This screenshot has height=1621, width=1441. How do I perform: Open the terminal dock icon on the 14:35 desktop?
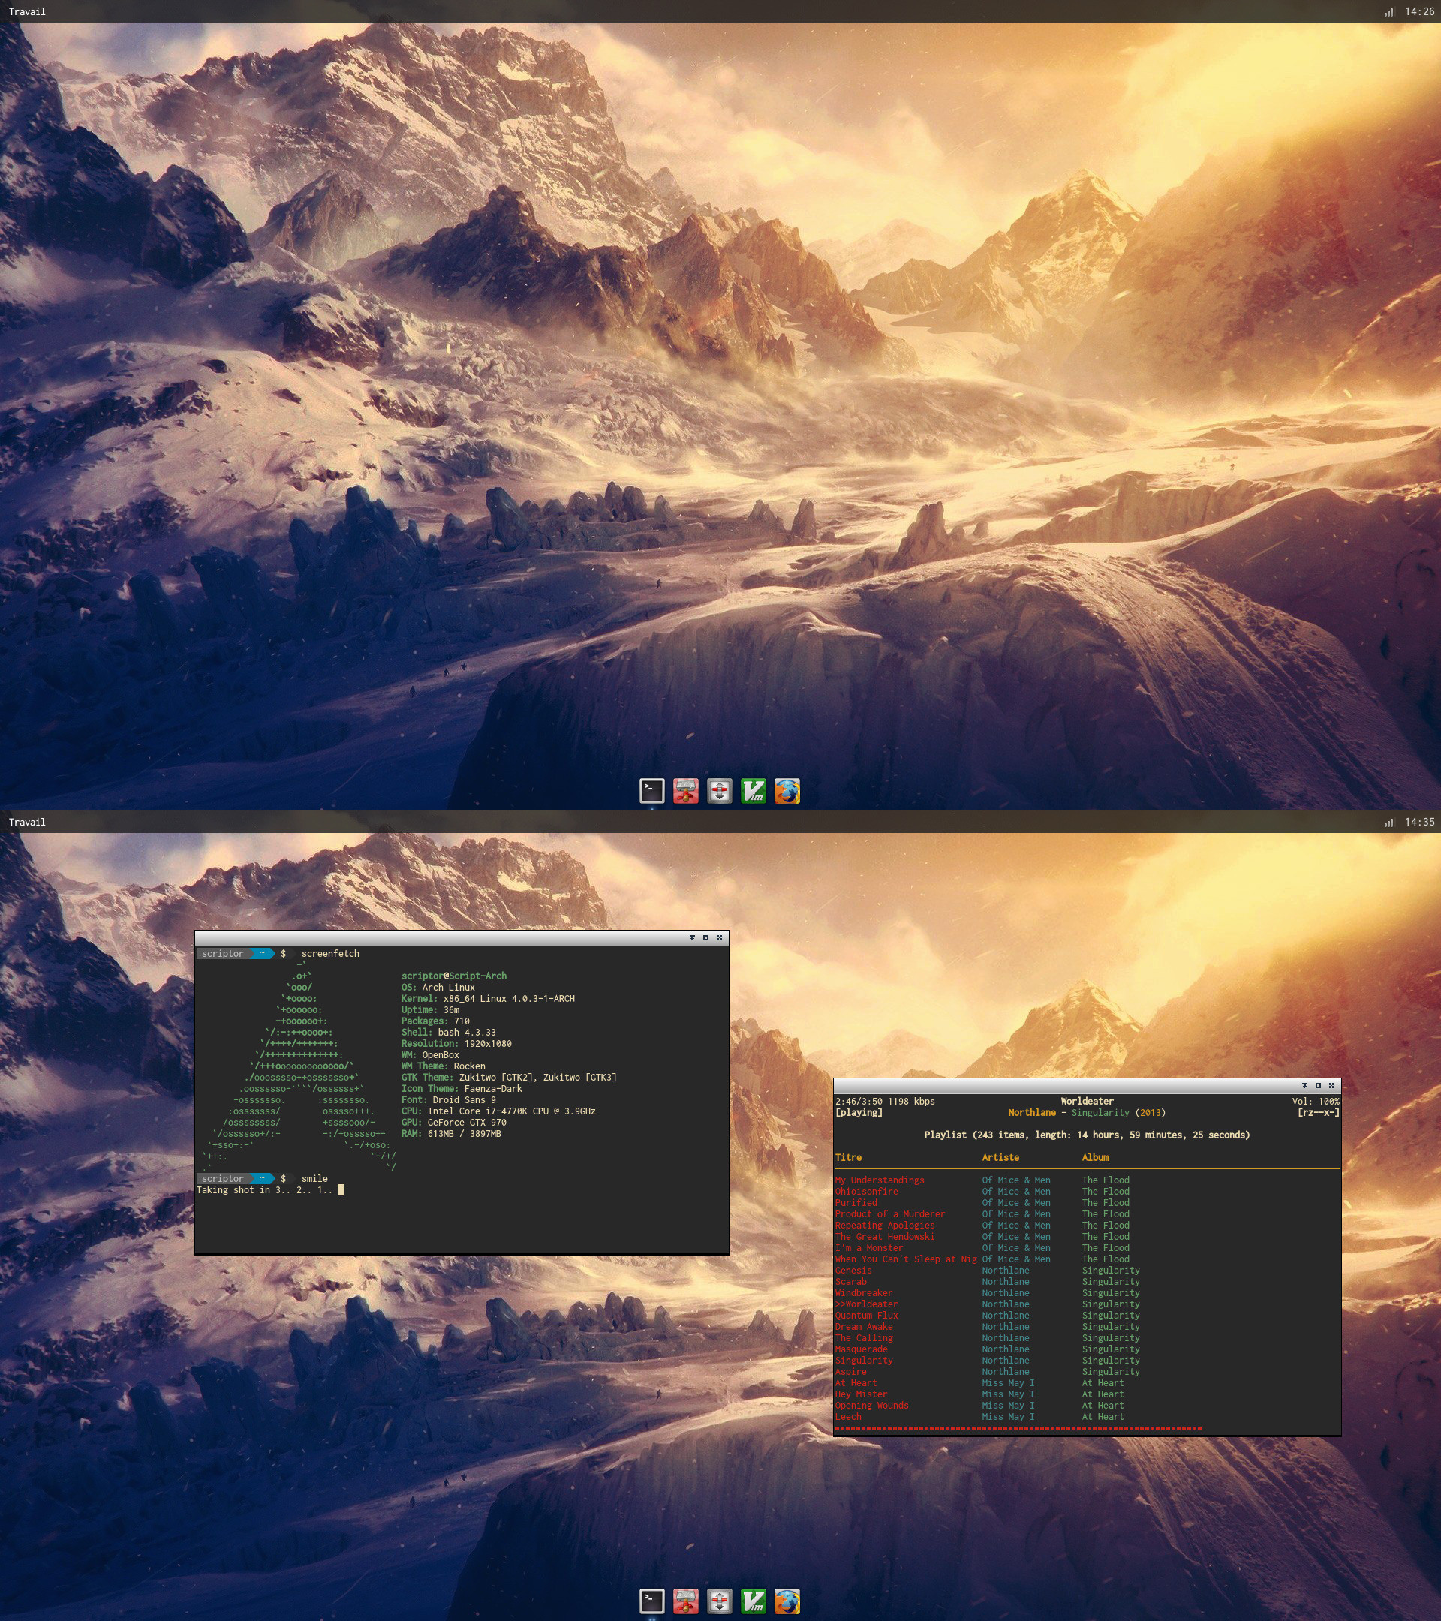(652, 1601)
